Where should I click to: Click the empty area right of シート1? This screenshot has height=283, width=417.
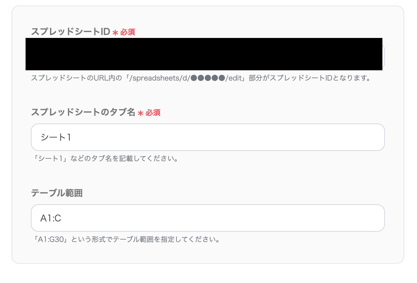[218, 137]
